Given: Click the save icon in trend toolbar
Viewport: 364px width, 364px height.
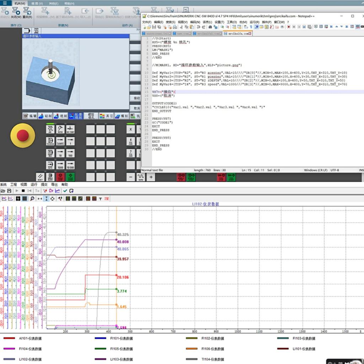Looking at the screenshot, I should pyautogui.click(x=9, y=191).
